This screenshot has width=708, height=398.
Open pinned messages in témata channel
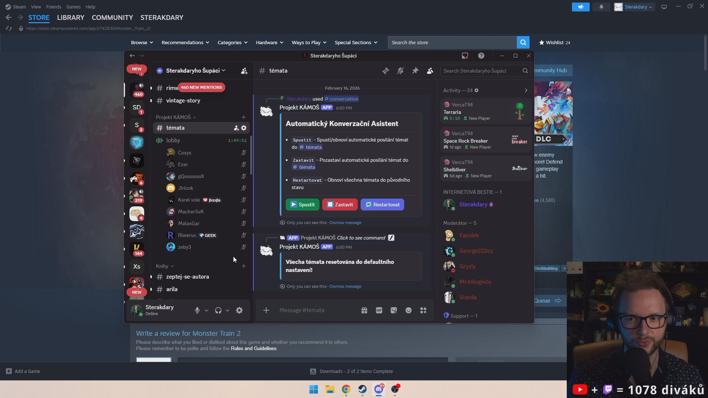pyautogui.click(x=415, y=71)
